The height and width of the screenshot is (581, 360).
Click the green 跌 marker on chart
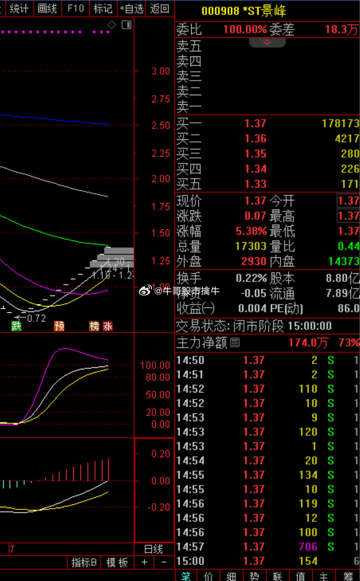pyautogui.click(x=16, y=326)
